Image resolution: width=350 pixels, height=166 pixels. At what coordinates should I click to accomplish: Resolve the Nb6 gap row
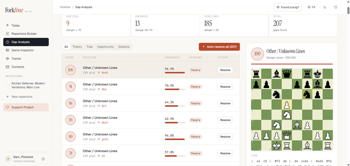[x=225, y=87]
